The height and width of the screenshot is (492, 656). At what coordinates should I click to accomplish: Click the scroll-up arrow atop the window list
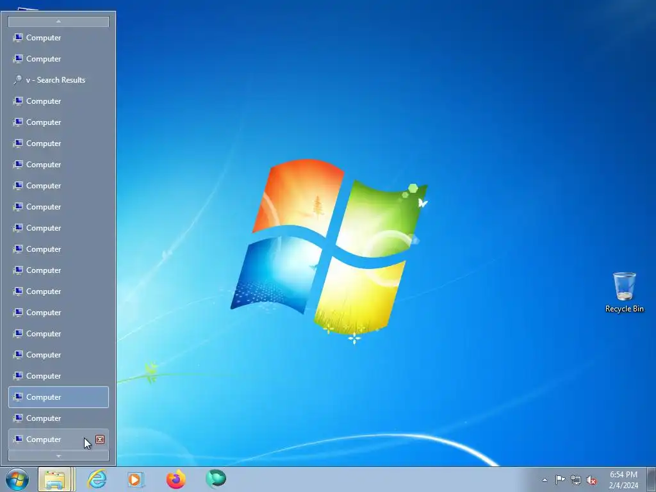58,22
